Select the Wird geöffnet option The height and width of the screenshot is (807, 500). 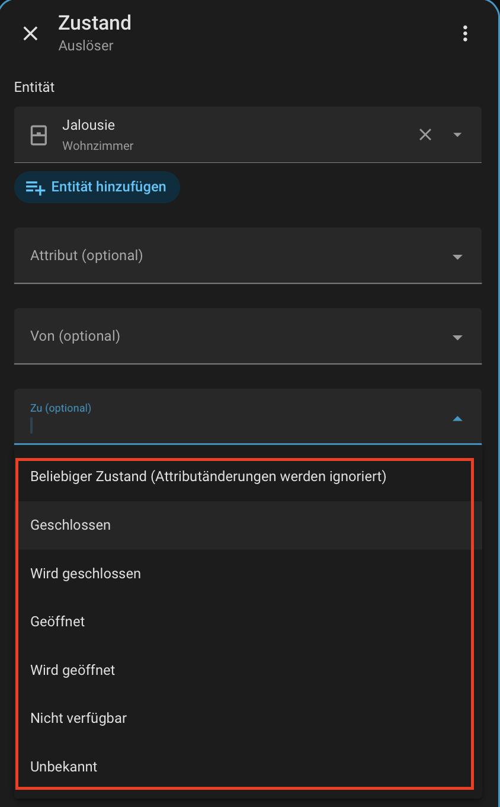72,670
